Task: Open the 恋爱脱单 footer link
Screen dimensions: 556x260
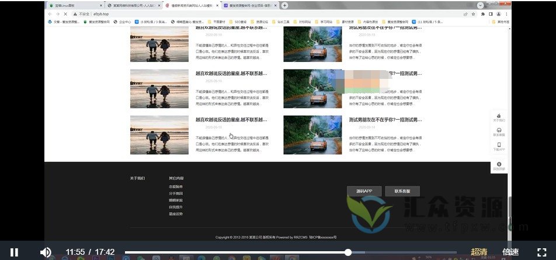Action: [x=176, y=186]
